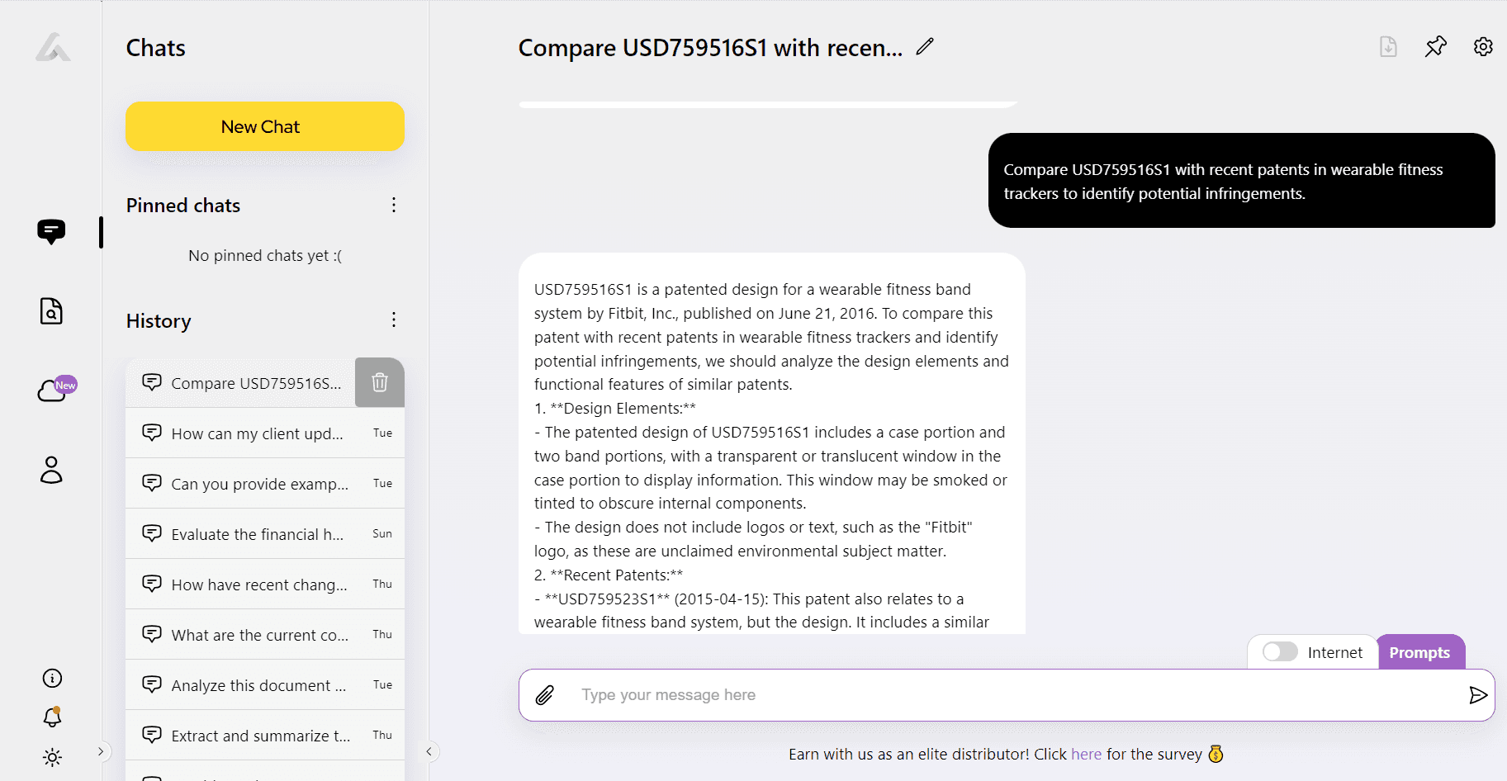Start a New Chat
Image resolution: width=1507 pixels, height=781 pixels.
(265, 126)
